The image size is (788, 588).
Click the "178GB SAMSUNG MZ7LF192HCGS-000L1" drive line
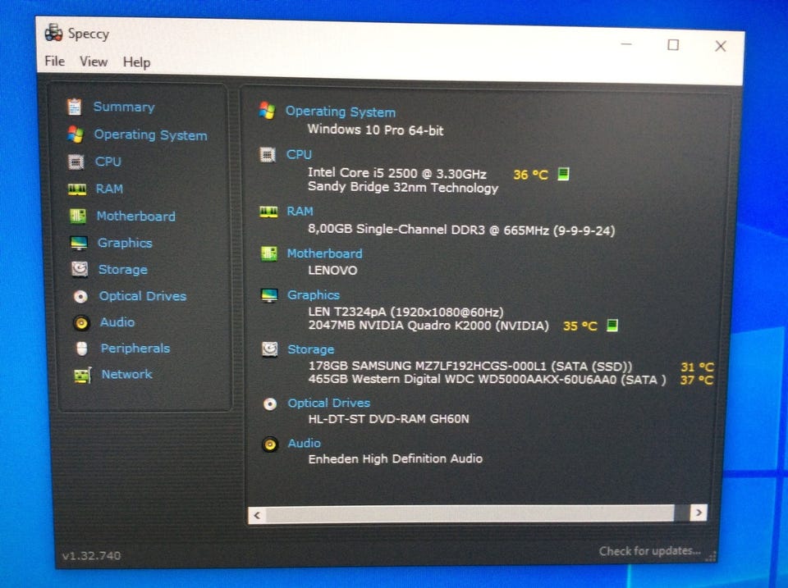click(x=470, y=366)
